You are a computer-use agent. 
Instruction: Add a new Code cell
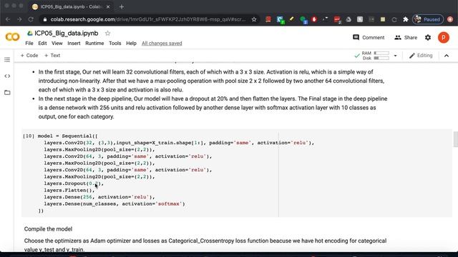coord(29,56)
